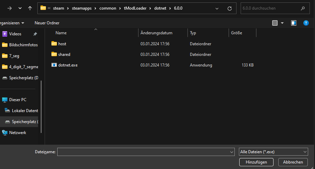This screenshot has height=169, width=315.
Task: Expand the Dateiname suggestions dropdown
Action: 232,152
